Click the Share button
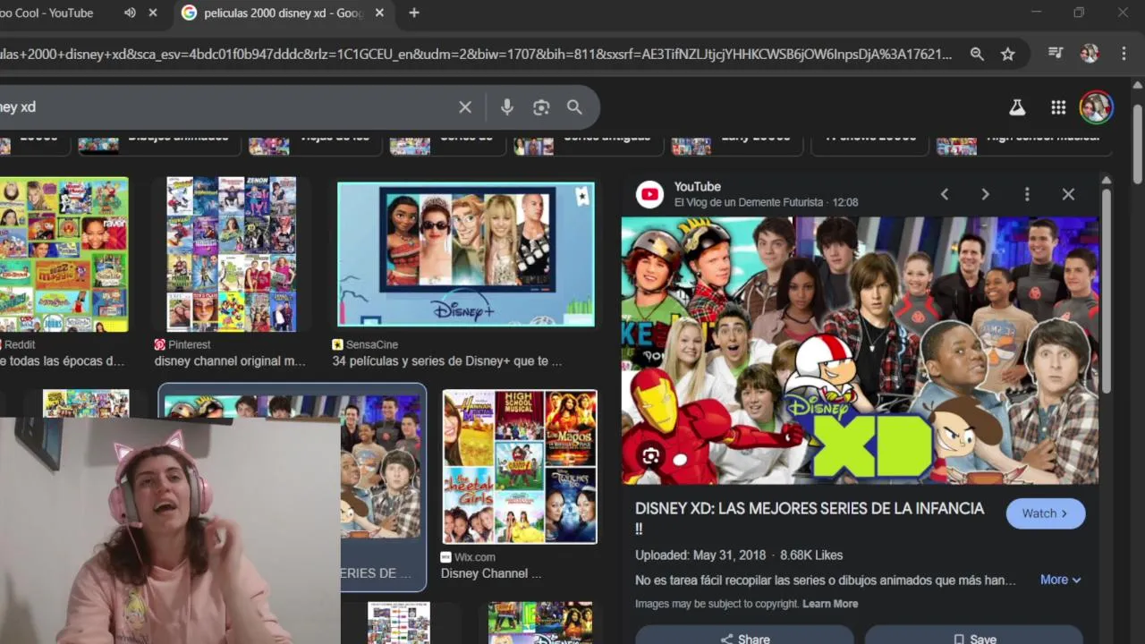The width and height of the screenshot is (1145, 644). coord(744,639)
